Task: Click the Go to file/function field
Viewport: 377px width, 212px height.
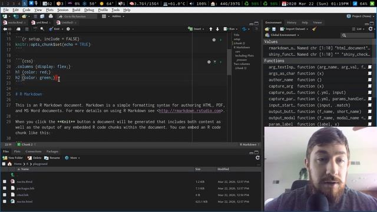Action: pos(77,16)
